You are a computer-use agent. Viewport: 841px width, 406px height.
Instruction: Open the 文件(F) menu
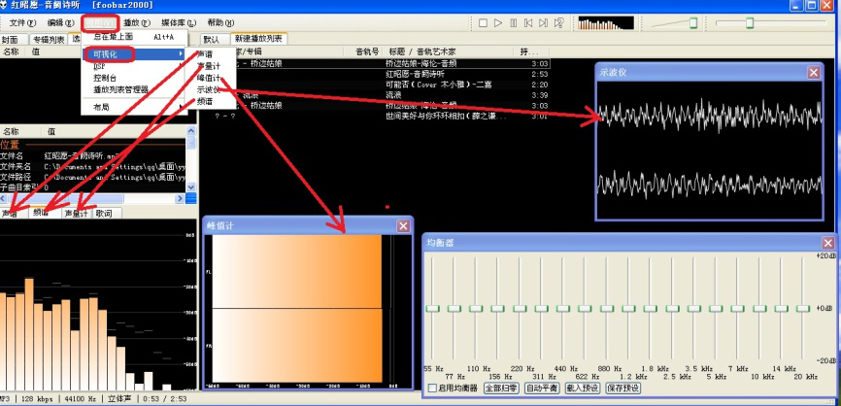coord(22,22)
